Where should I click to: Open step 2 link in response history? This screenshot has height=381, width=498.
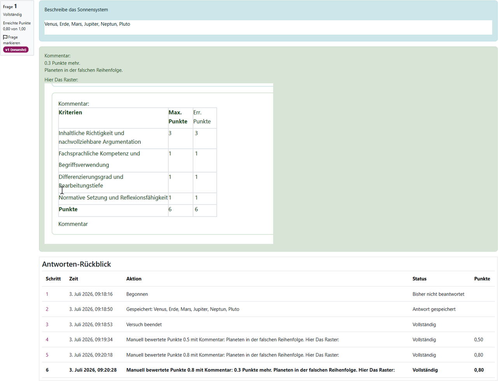tap(47, 309)
